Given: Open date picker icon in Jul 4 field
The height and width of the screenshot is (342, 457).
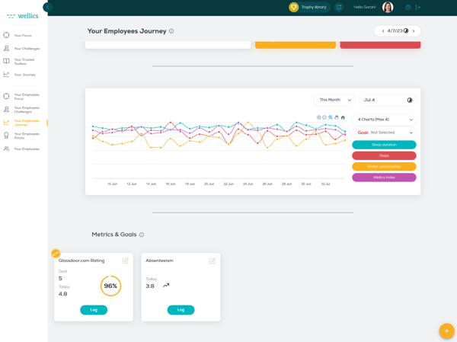Looking at the screenshot, I should 410,100.
